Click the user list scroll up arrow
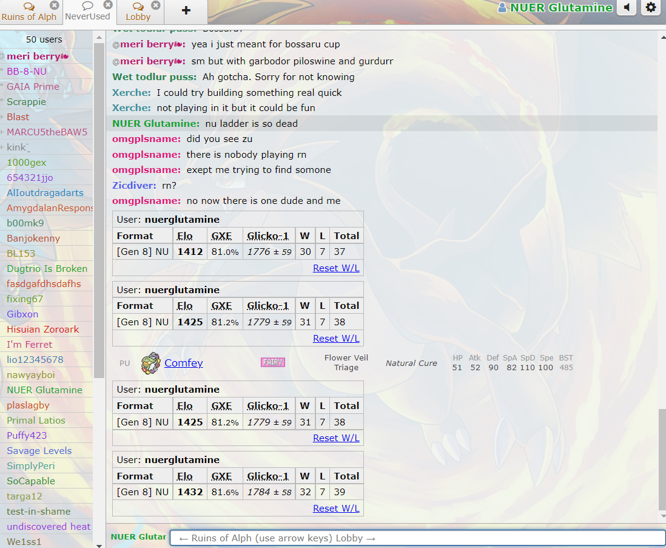This screenshot has width=666, height=548. [x=99, y=38]
